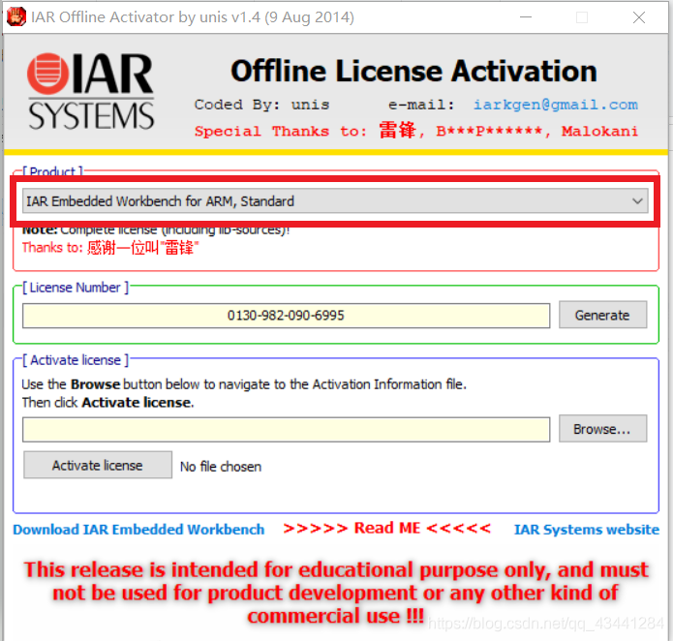Click the Activate license button
The height and width of the screenshot is (641, 673).
98,465
